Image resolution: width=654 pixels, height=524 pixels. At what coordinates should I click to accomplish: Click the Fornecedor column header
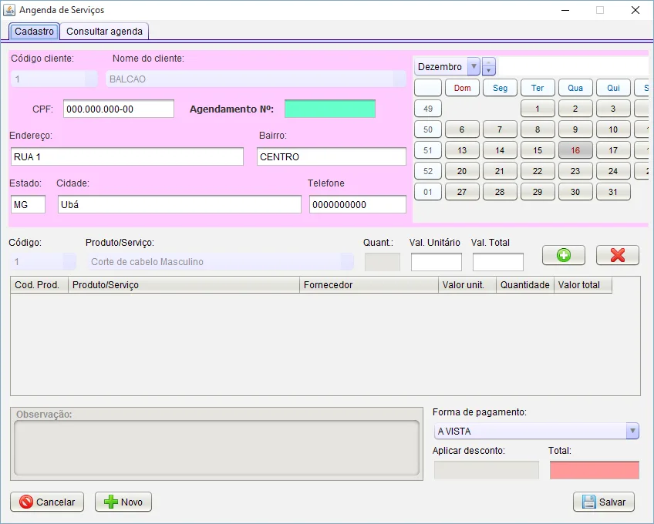(369, 284)
